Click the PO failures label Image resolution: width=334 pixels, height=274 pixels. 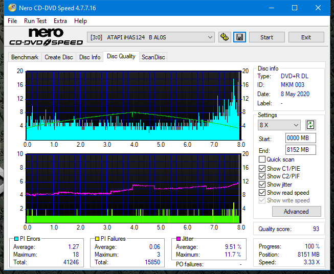point(190,264)
